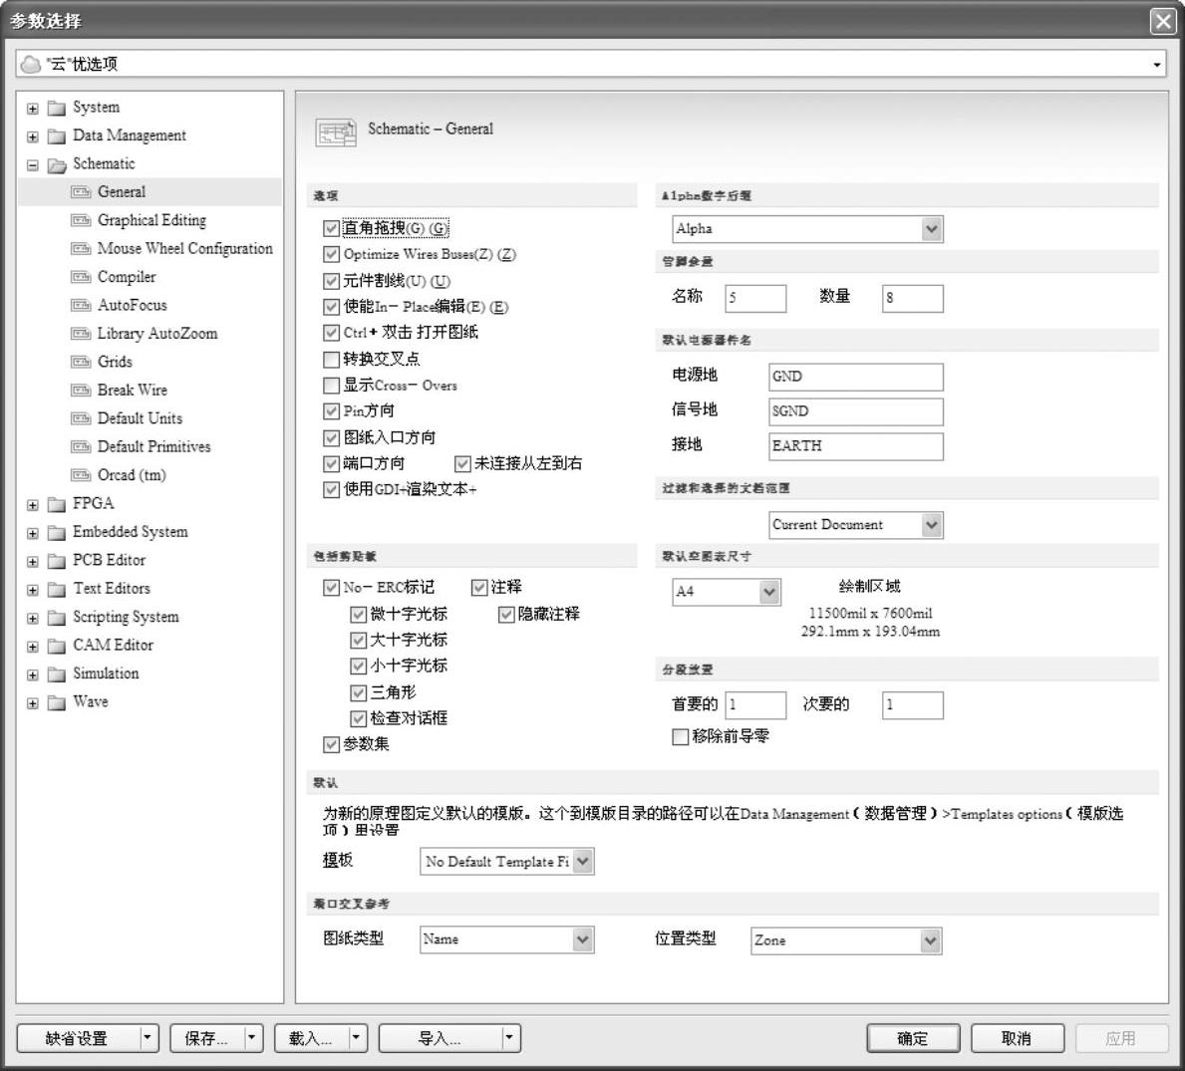Click the Break Wire page icon

pyautogui.click(x=81, y=391)
